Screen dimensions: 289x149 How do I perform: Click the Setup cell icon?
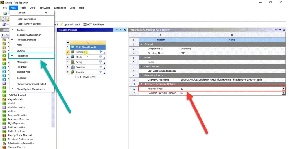pyautogui.click(x=73, y=62)
